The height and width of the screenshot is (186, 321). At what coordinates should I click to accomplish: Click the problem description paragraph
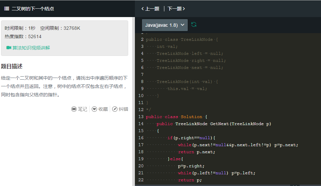pos(64,86)
